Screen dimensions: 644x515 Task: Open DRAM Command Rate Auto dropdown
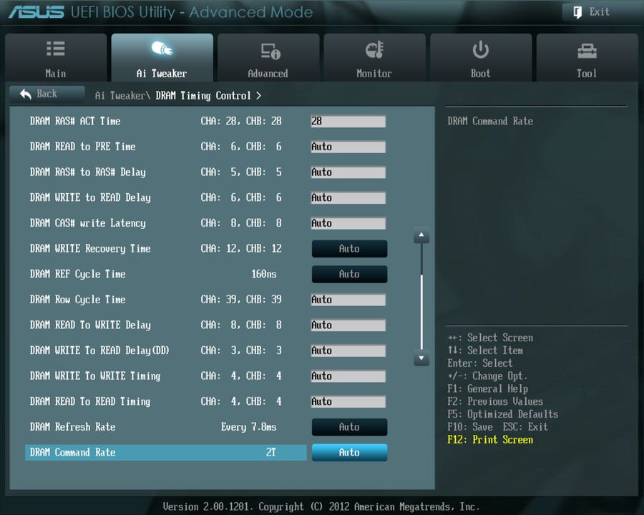tap(349, 452)
